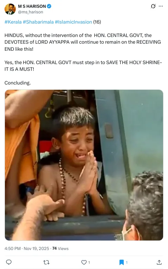Click the like count next to heart
Image resolution: width=168 pixels, height=269 pixels.
tap(89, 262)
